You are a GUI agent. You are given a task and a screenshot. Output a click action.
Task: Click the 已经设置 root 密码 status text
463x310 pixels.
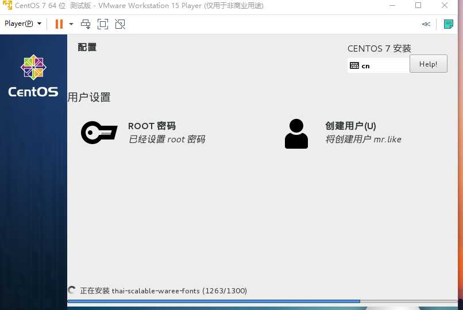tap(167, 139)
